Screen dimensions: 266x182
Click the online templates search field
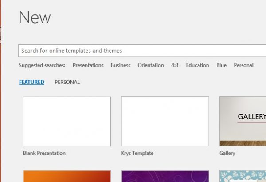coord(142,51)
